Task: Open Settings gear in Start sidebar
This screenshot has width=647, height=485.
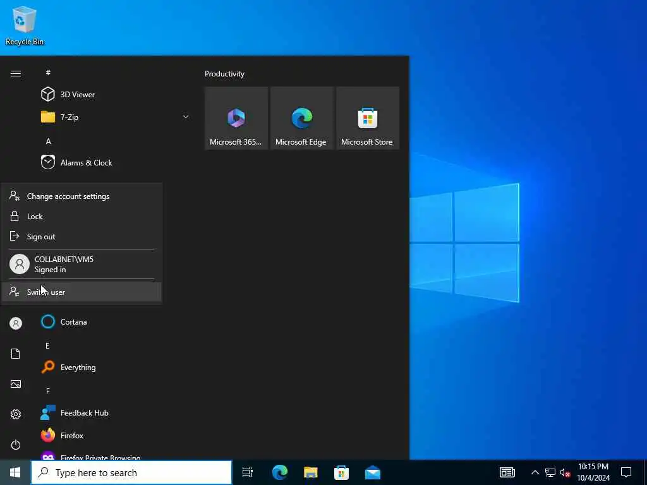Action: point(16,414)
